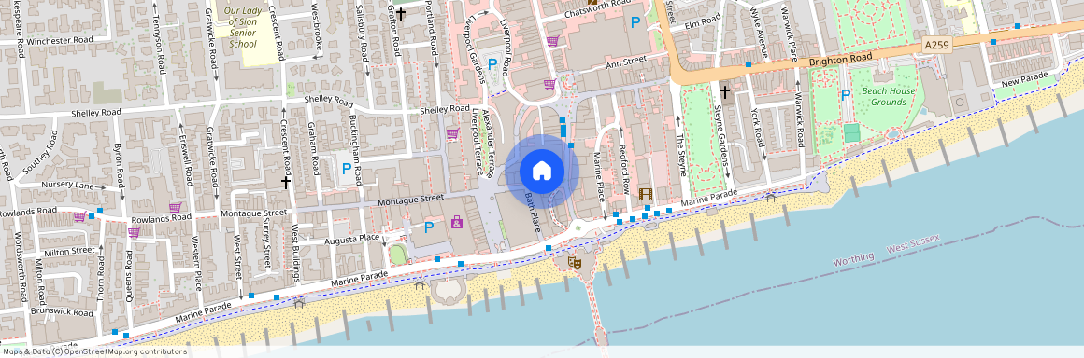Click the Montague Street label
The image size is (1084, 358).
tap(411, 200)
